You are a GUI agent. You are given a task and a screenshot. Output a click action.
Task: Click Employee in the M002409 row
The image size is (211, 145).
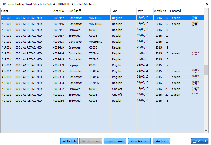[x=74, y=65]
